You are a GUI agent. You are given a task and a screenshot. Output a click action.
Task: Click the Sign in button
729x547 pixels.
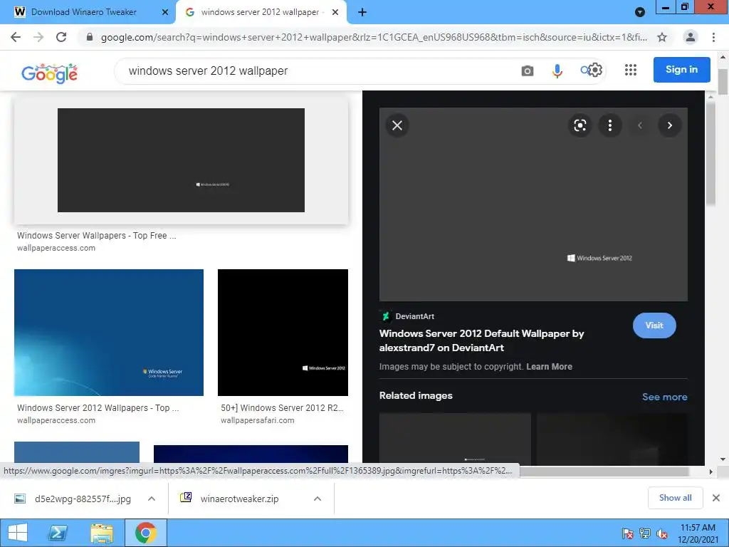[681, 70]
